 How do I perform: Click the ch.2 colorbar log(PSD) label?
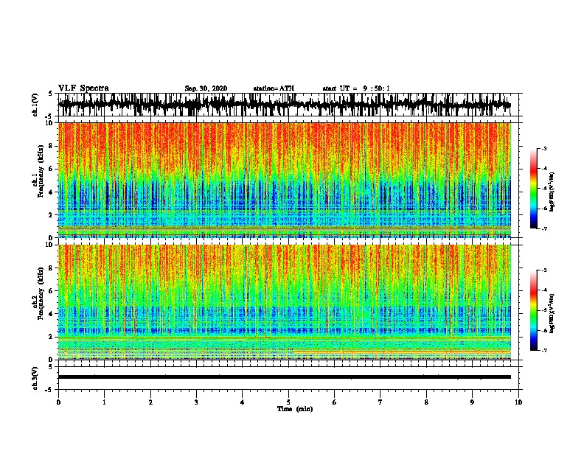552,313
